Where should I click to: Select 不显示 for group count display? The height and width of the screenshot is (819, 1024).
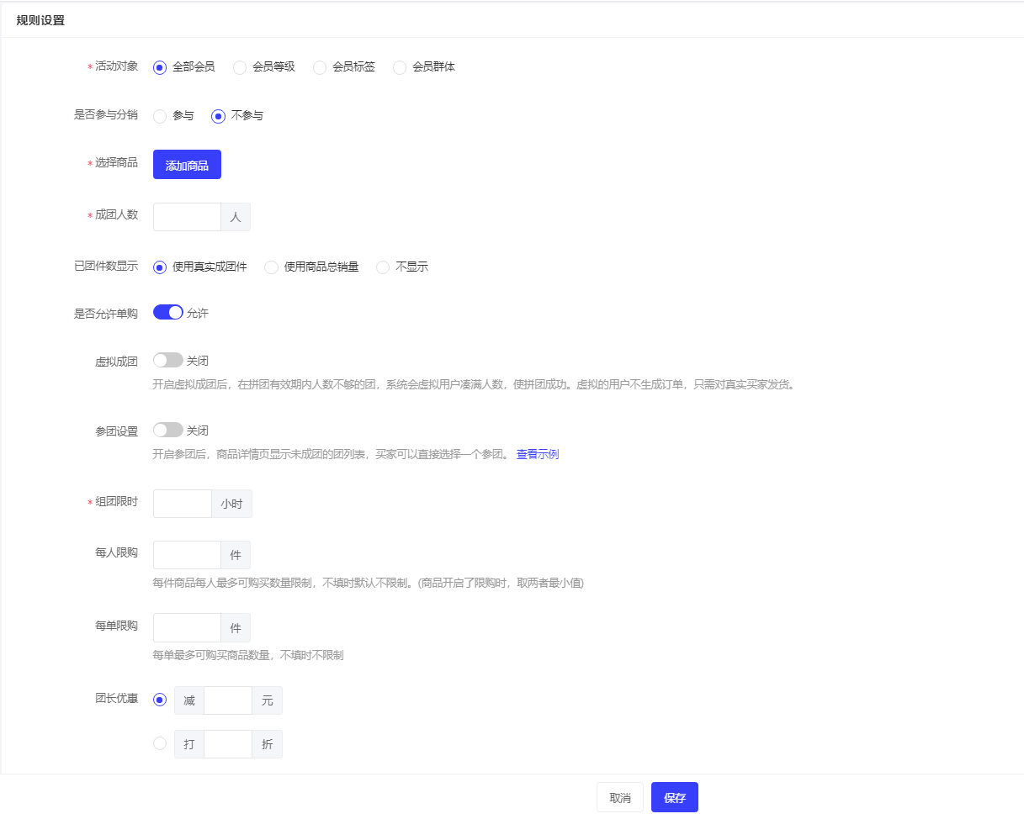(x=383, y=267)
